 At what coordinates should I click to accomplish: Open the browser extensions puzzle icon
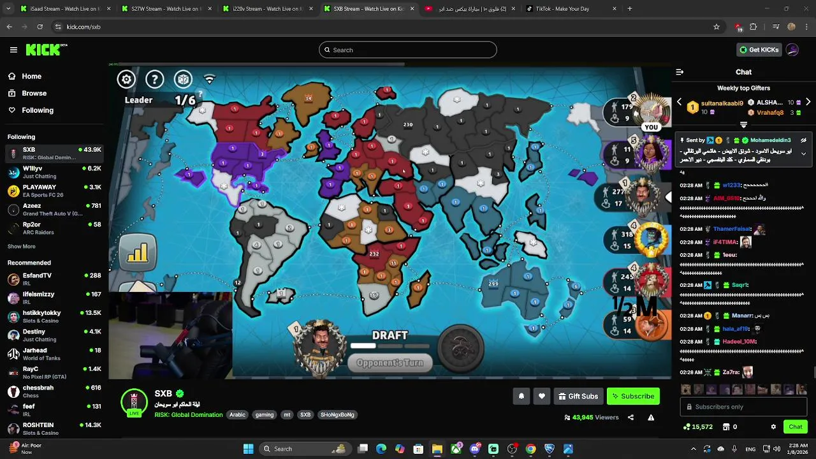pos(754,27)
